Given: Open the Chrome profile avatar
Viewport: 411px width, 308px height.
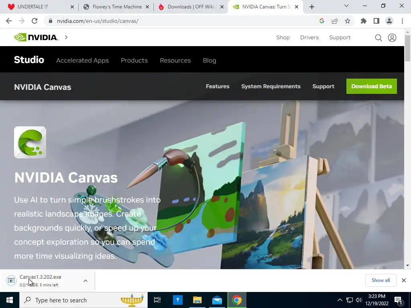Looking at the screenshot, I should [x=389, y=21].
